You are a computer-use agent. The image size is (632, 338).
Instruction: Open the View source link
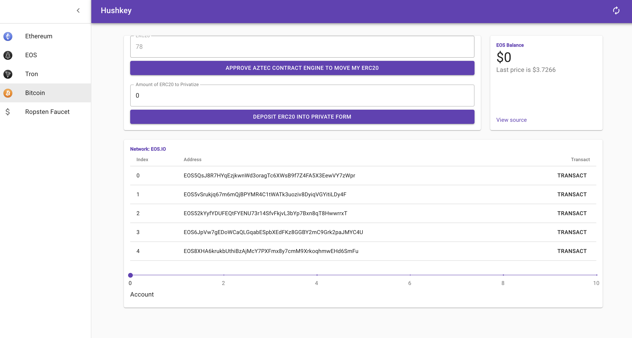[511, 120]
